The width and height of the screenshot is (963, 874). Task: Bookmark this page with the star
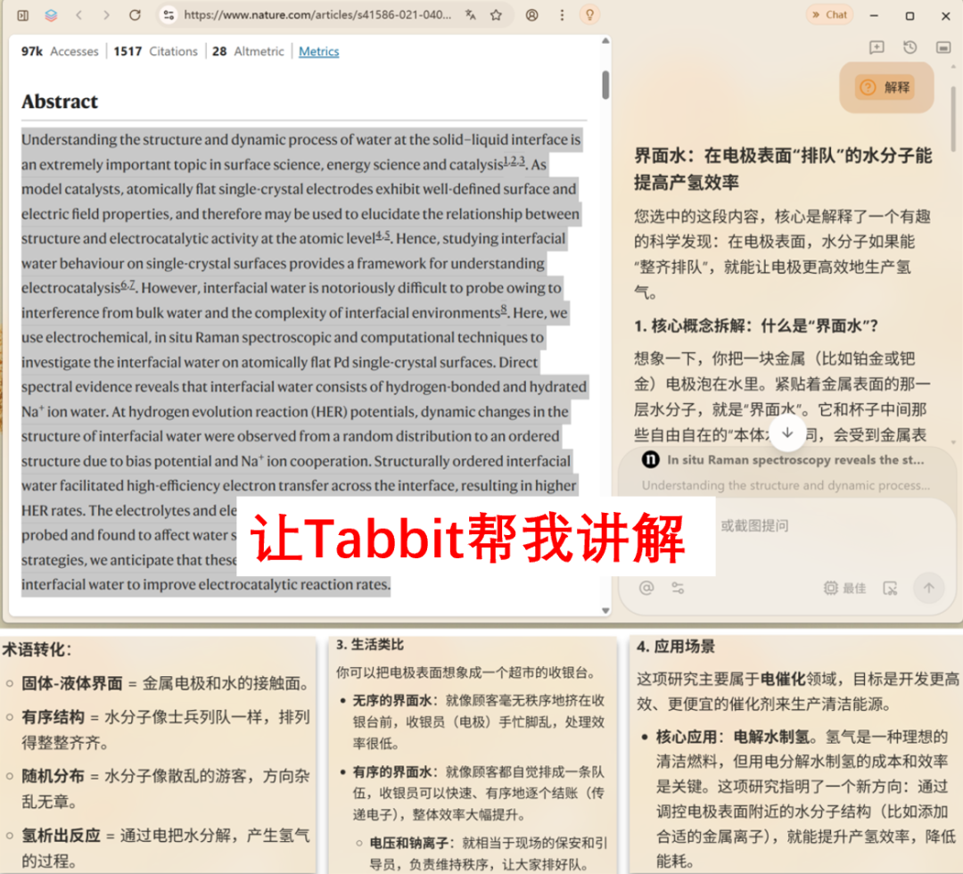(497, 15)
